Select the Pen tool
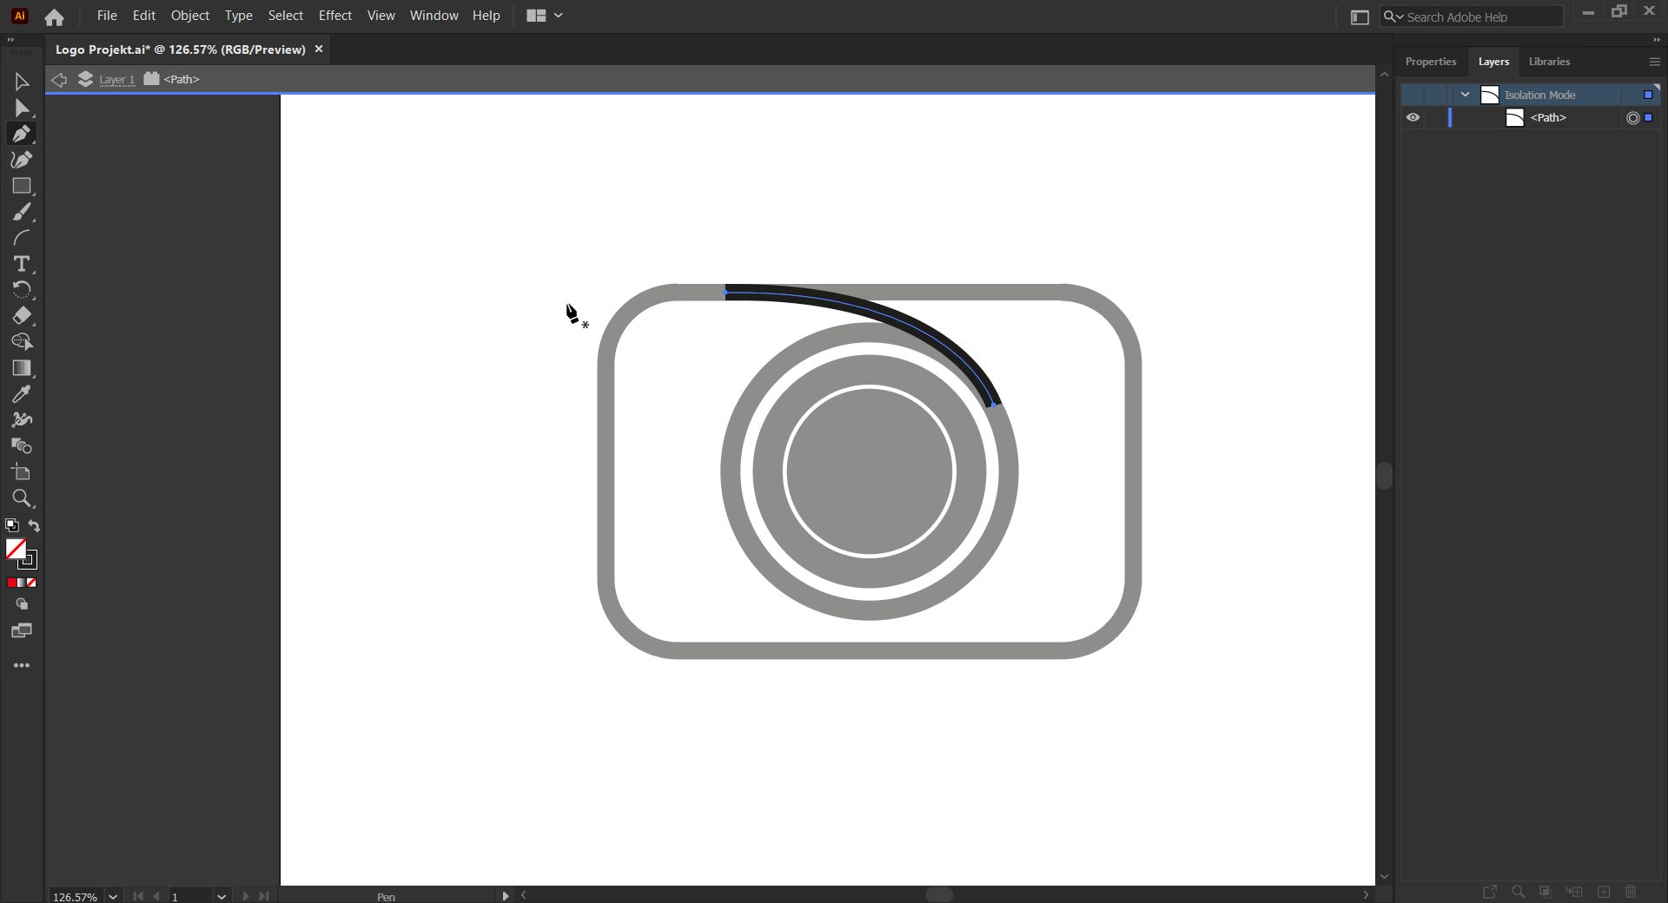Screen dimensions: 1668x903 (x=22, y=134)
